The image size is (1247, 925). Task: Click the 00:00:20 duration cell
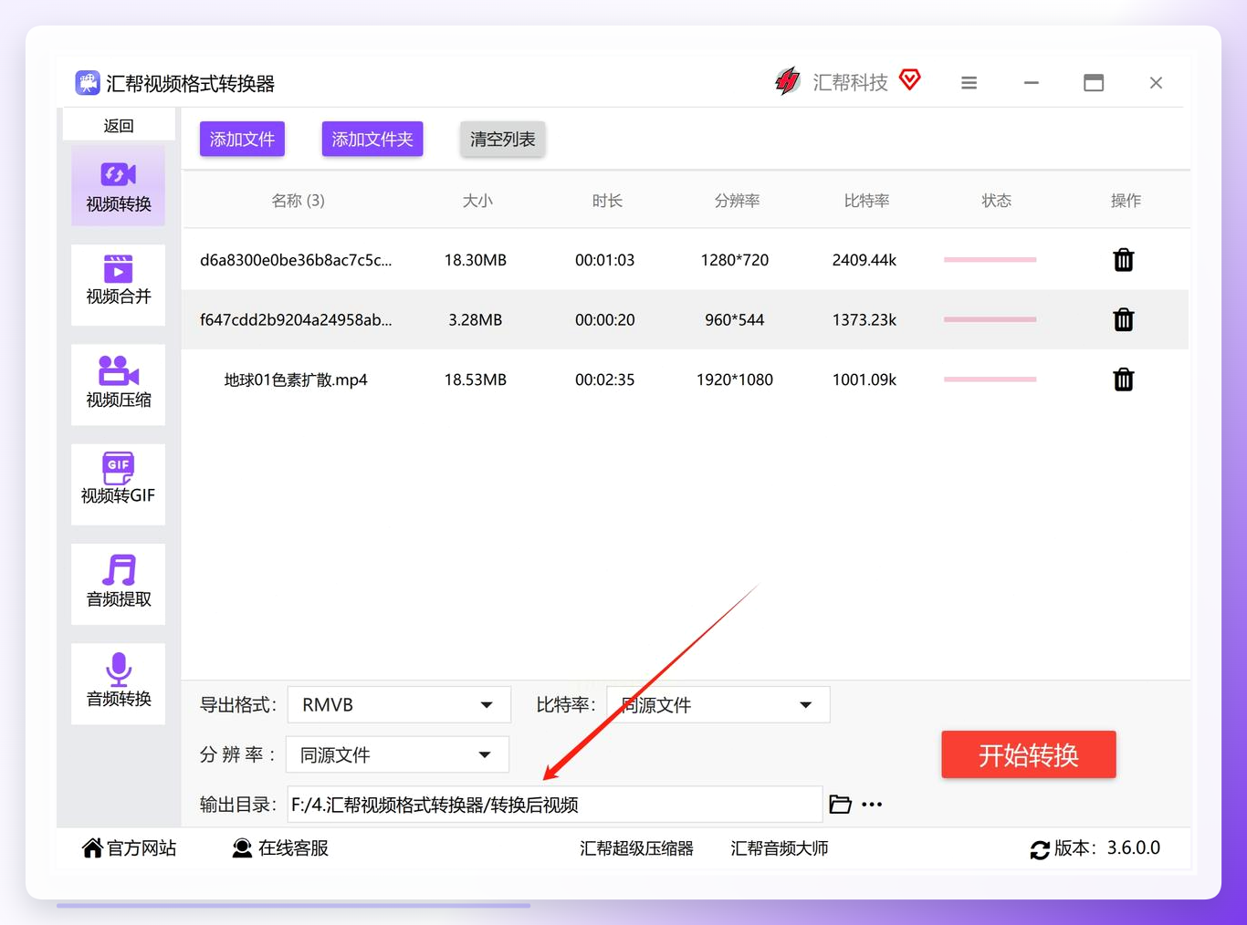click(604, 320)
